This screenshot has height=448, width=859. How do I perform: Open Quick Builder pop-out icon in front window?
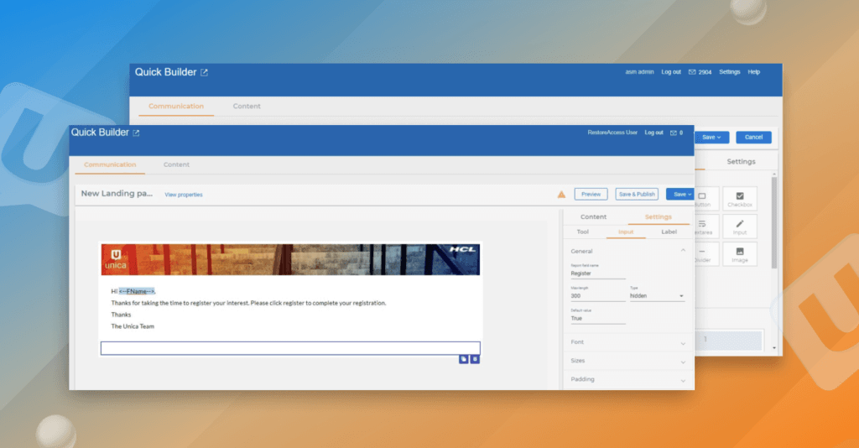pyautogui.click(x=137, y=133)
